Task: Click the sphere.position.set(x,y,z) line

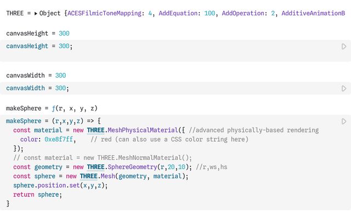Action: [x=60, y=186]
